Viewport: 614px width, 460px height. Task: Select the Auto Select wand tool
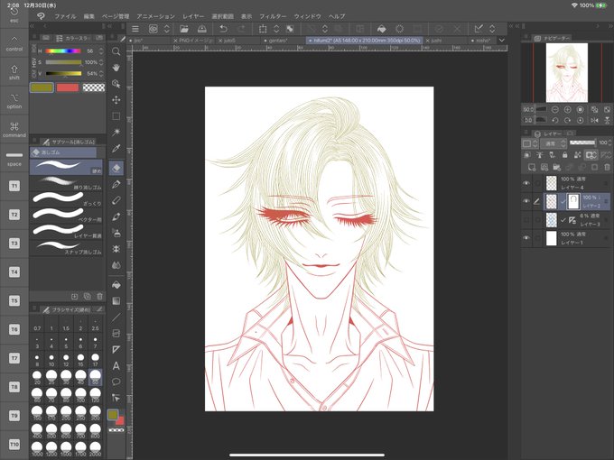coord(116,133)
